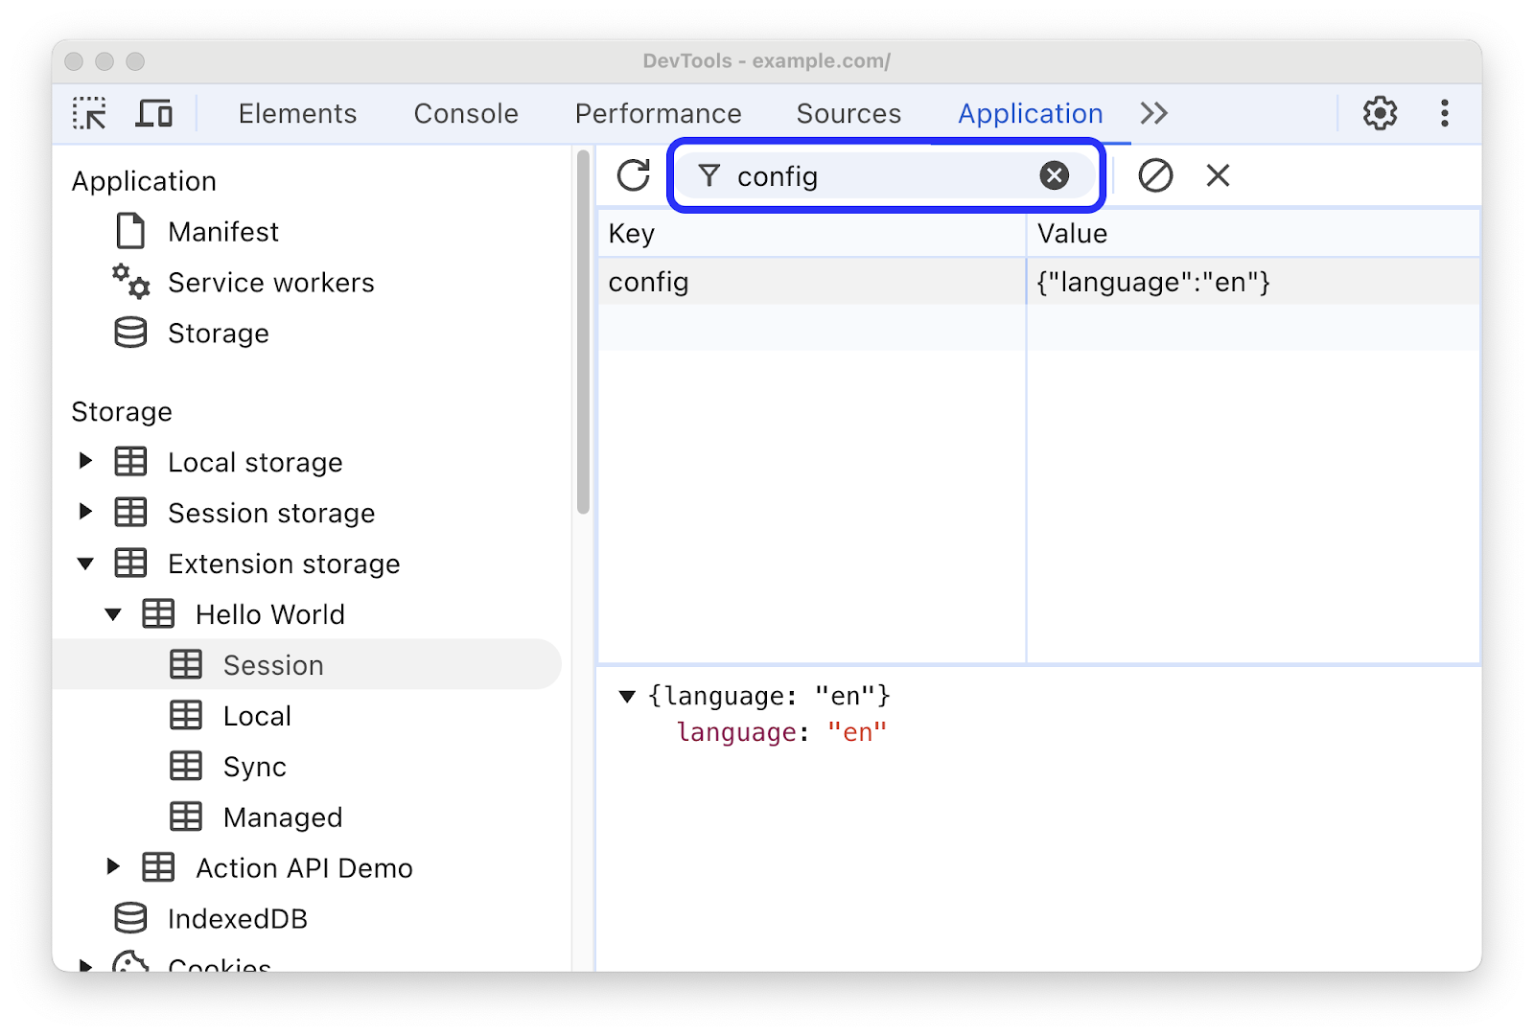
Task: Collapse the Extension storage tree
Action: (84, 564)
